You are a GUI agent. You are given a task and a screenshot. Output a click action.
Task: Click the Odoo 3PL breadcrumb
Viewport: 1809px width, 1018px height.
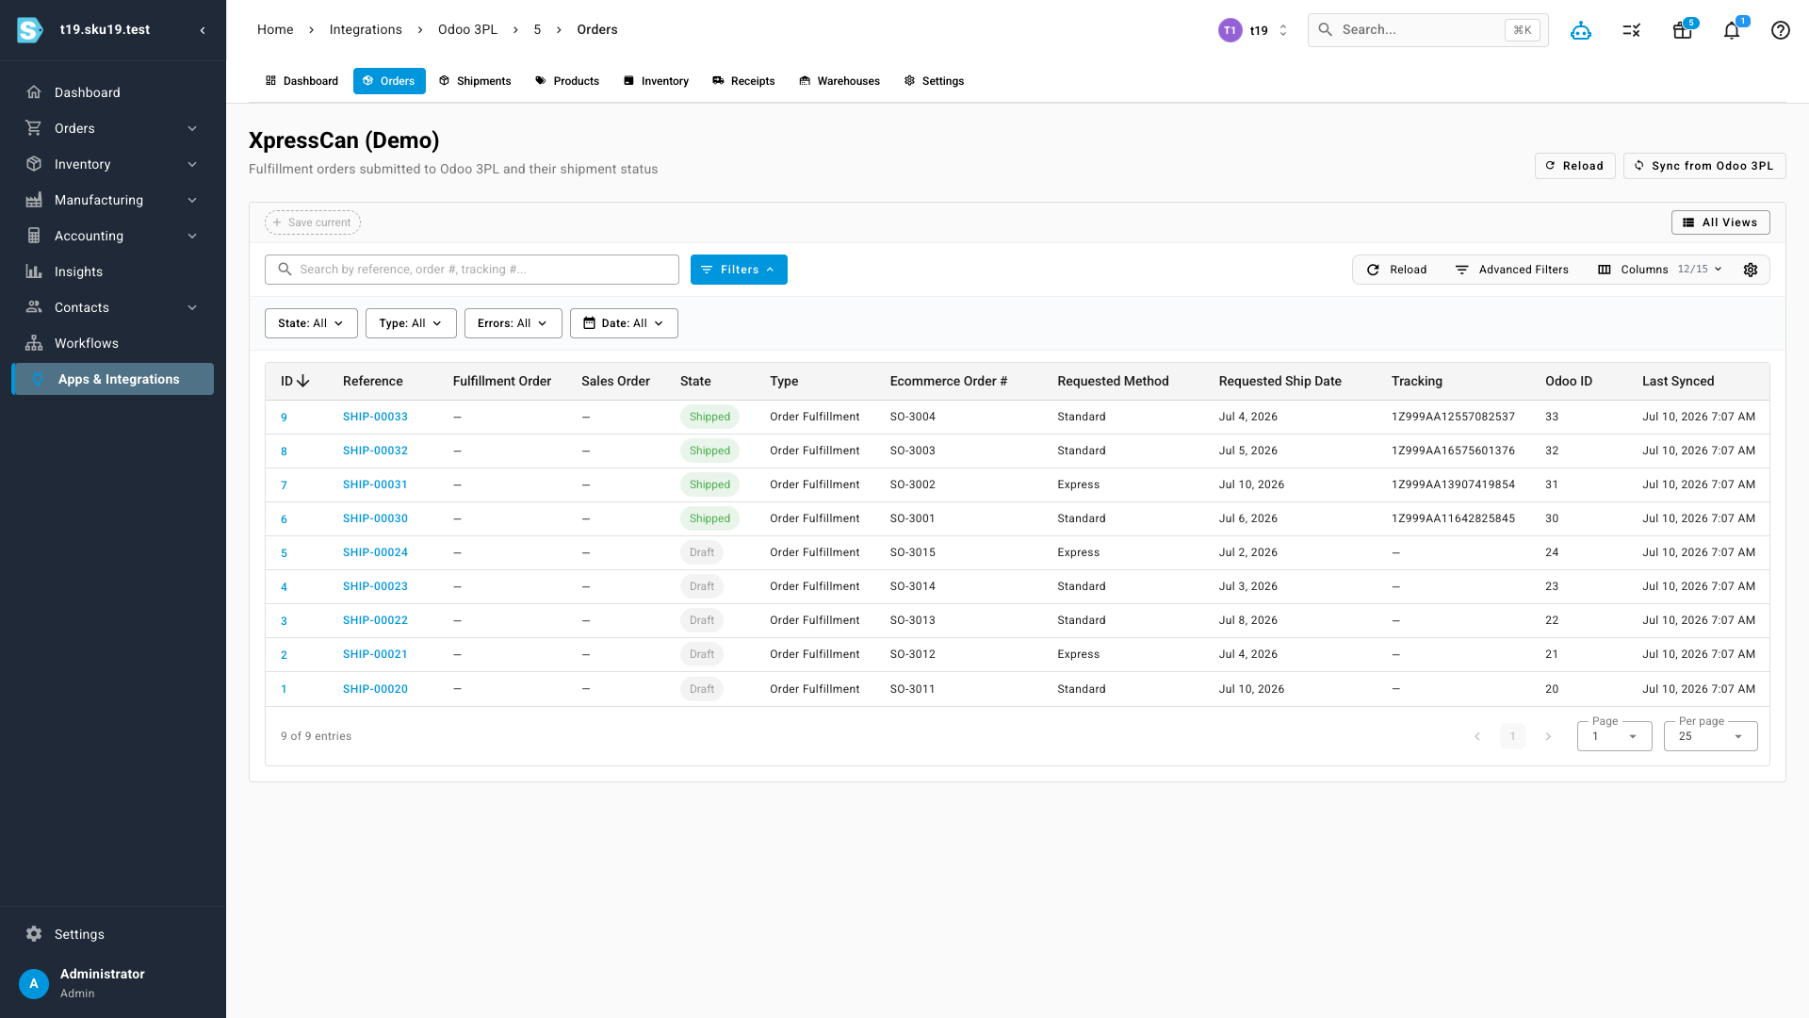click(467, 30)
